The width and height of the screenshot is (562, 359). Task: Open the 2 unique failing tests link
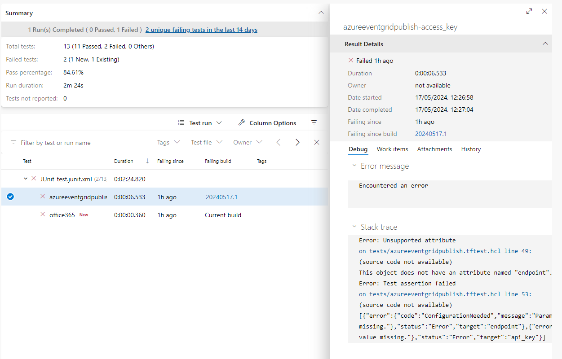(201, 30)
